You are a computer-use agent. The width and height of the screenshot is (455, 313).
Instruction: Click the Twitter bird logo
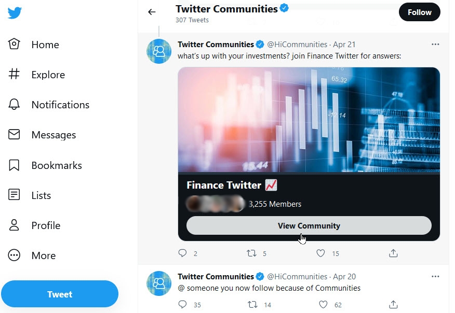pos(15,12)
